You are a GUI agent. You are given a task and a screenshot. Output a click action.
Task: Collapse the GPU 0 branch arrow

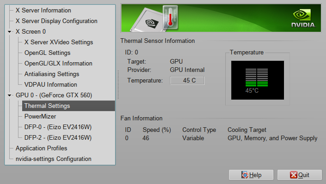(10, 95)
